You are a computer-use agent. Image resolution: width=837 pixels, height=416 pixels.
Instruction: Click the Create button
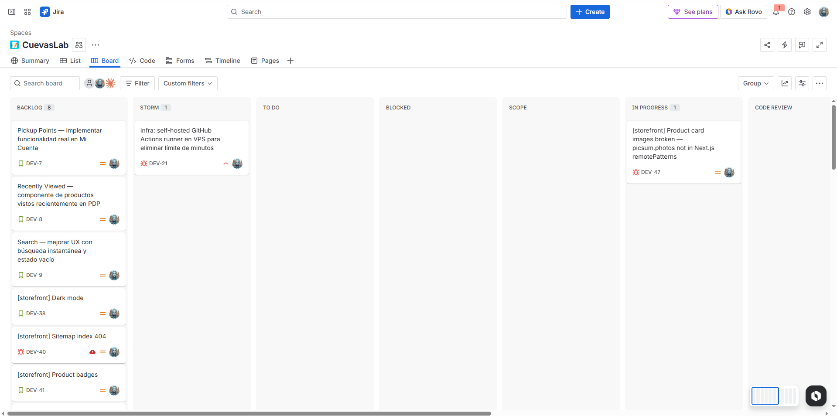coord(590,12)
